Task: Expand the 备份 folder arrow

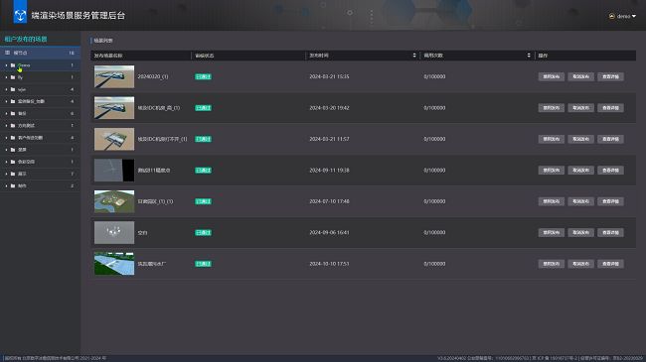Action: [x=6, y=113]
